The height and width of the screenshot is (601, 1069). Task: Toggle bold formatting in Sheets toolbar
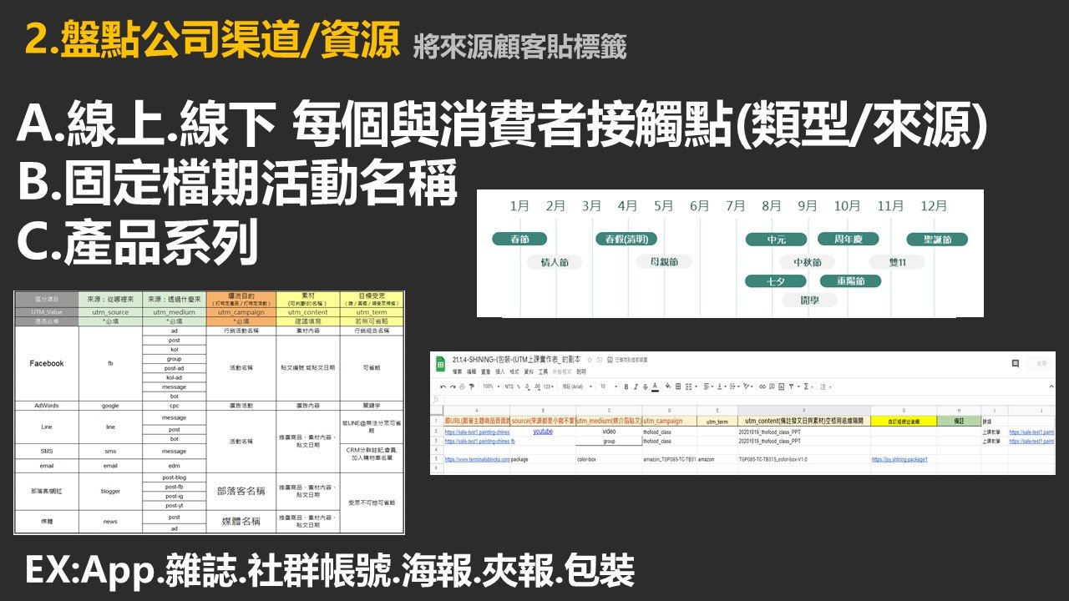coord(626,387)
